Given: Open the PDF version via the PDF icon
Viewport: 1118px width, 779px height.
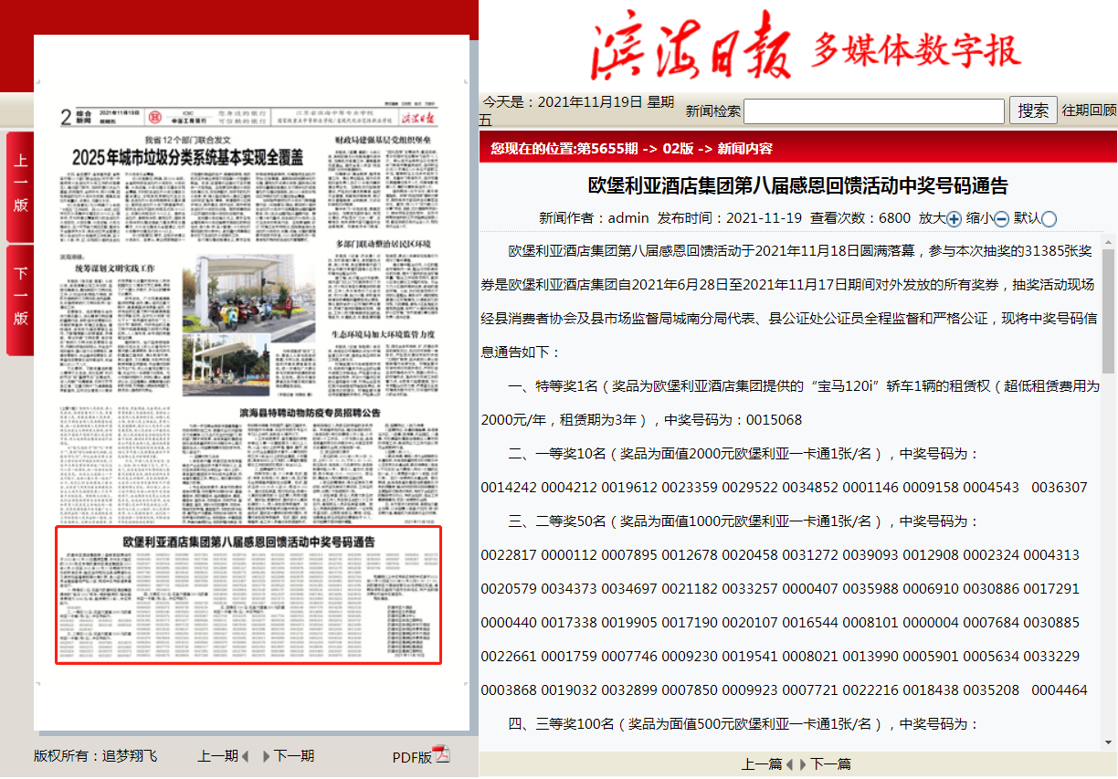Looking at the screenshot, I should (x=442, y=755).
